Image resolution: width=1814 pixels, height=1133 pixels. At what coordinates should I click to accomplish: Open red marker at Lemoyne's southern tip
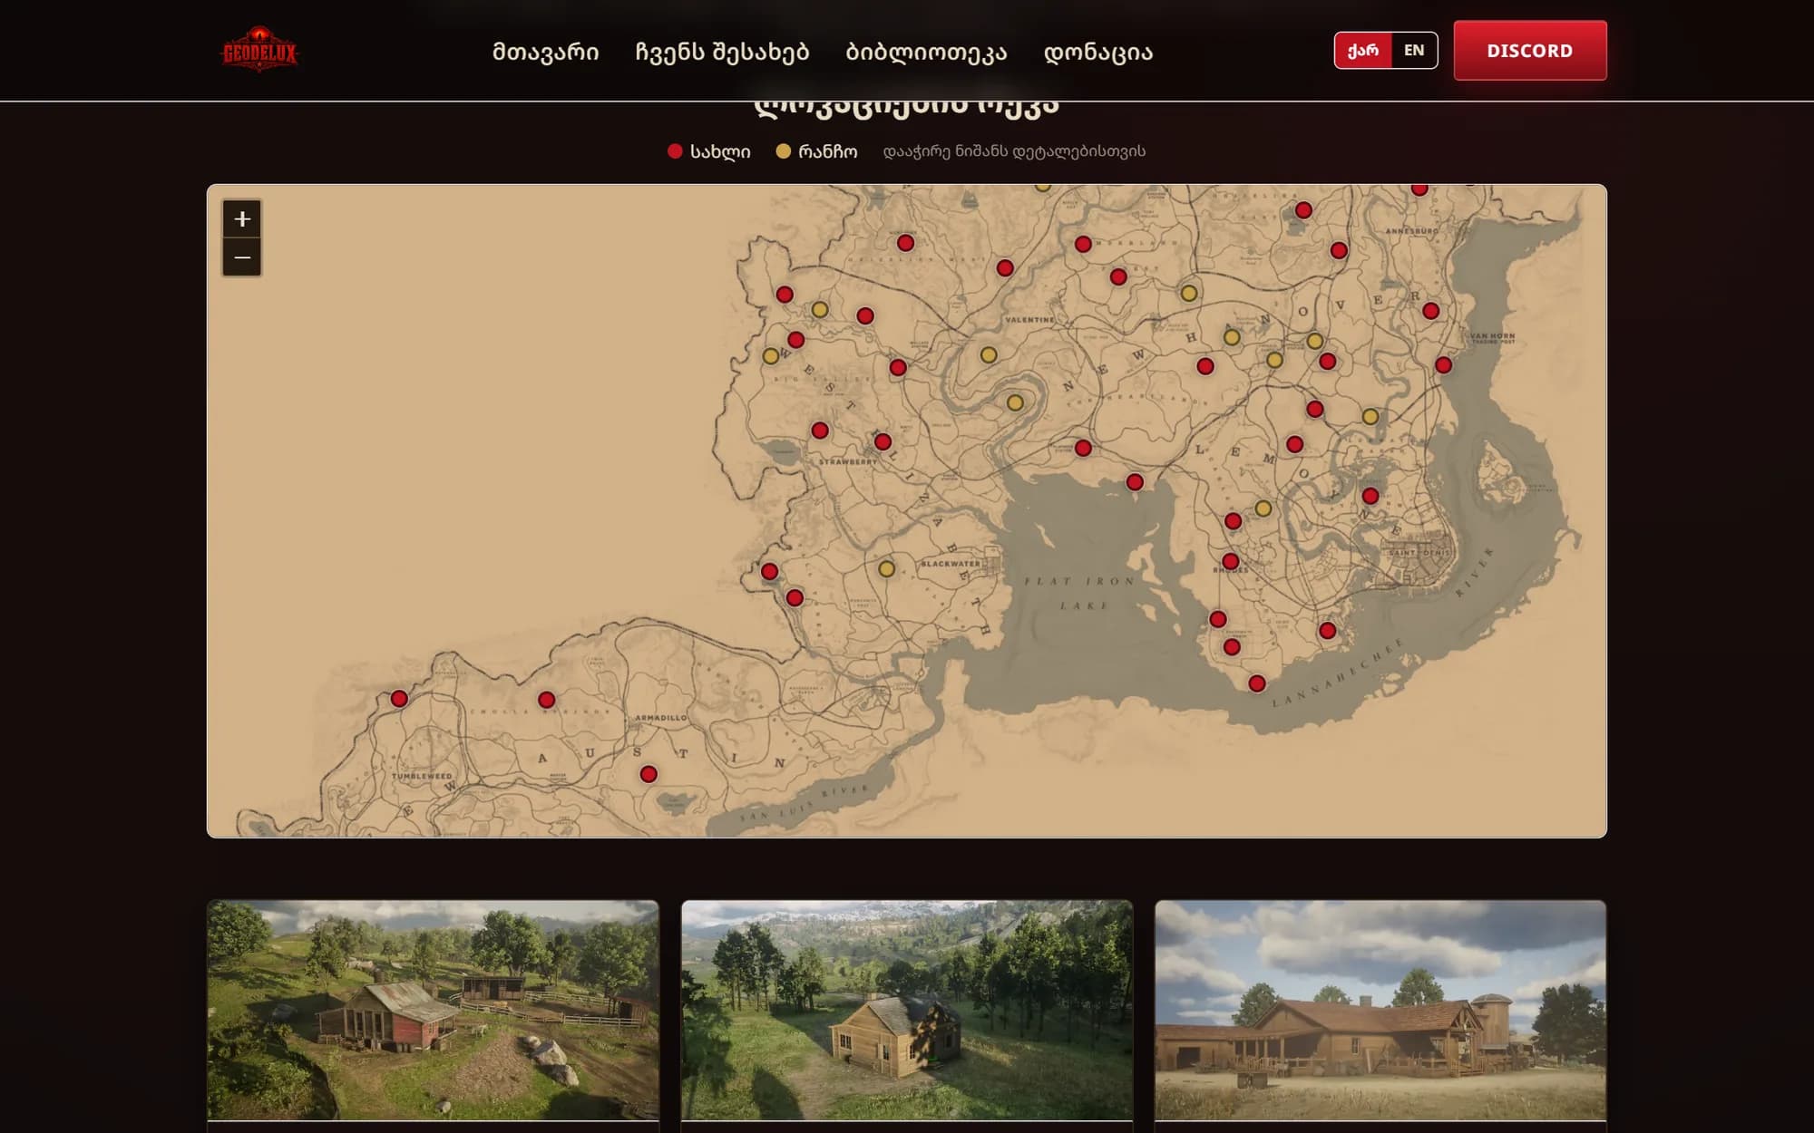click(1256, 683)
